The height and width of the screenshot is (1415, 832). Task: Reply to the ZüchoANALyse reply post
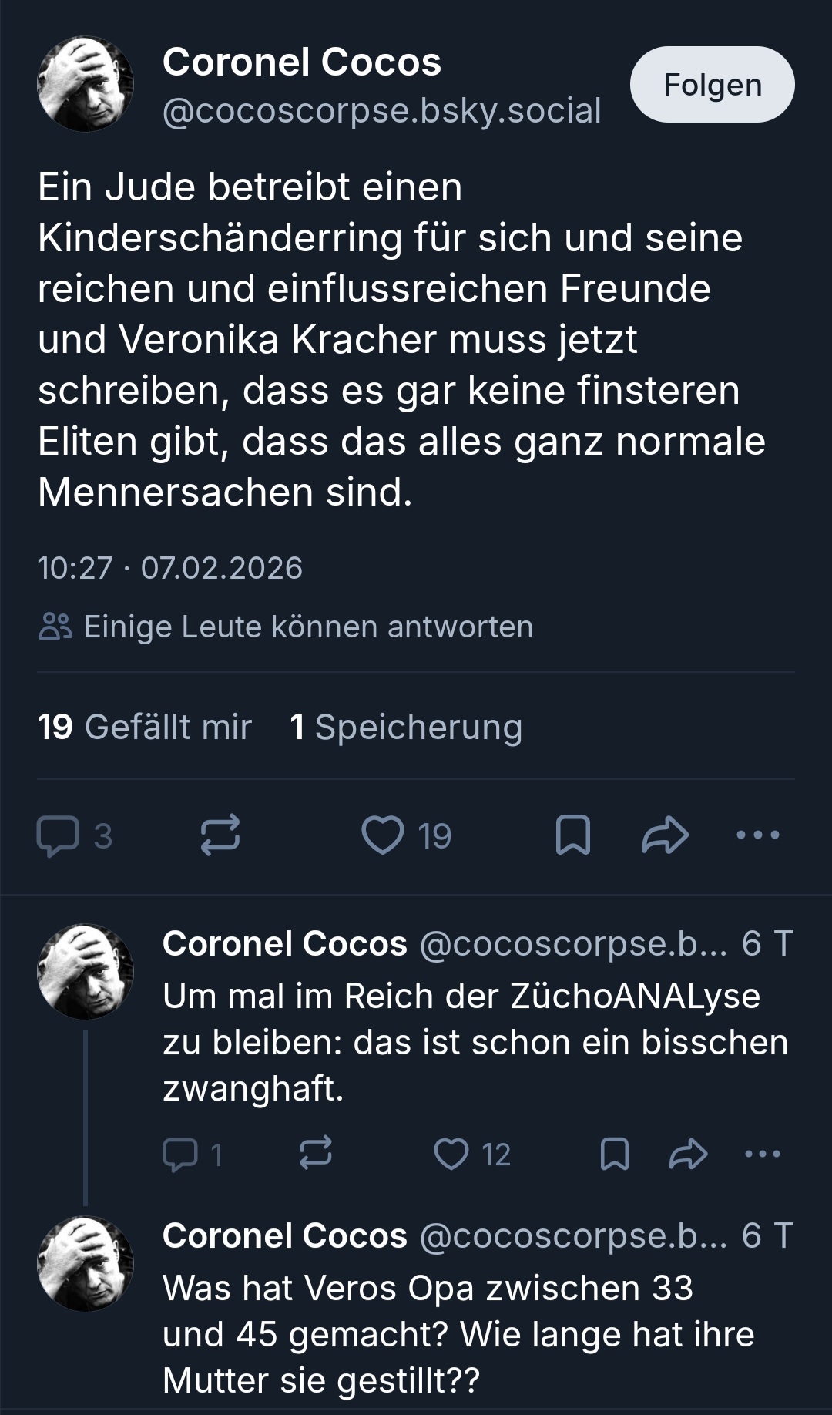tap(181, 1155)
